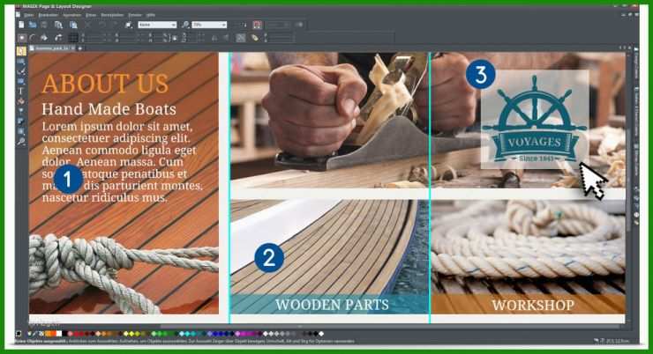Redo the last action

(115, 25)
